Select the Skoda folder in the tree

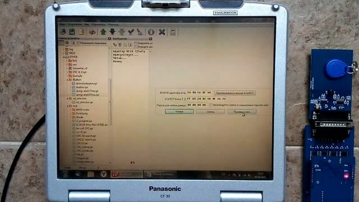coord(80,117)
